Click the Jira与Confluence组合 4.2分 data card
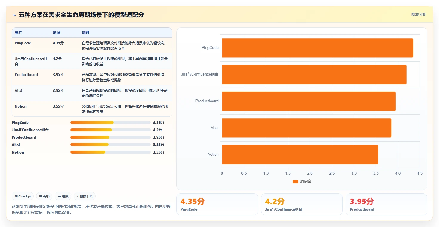The height and width of the screenshot is (227, 439). [302, 204]
